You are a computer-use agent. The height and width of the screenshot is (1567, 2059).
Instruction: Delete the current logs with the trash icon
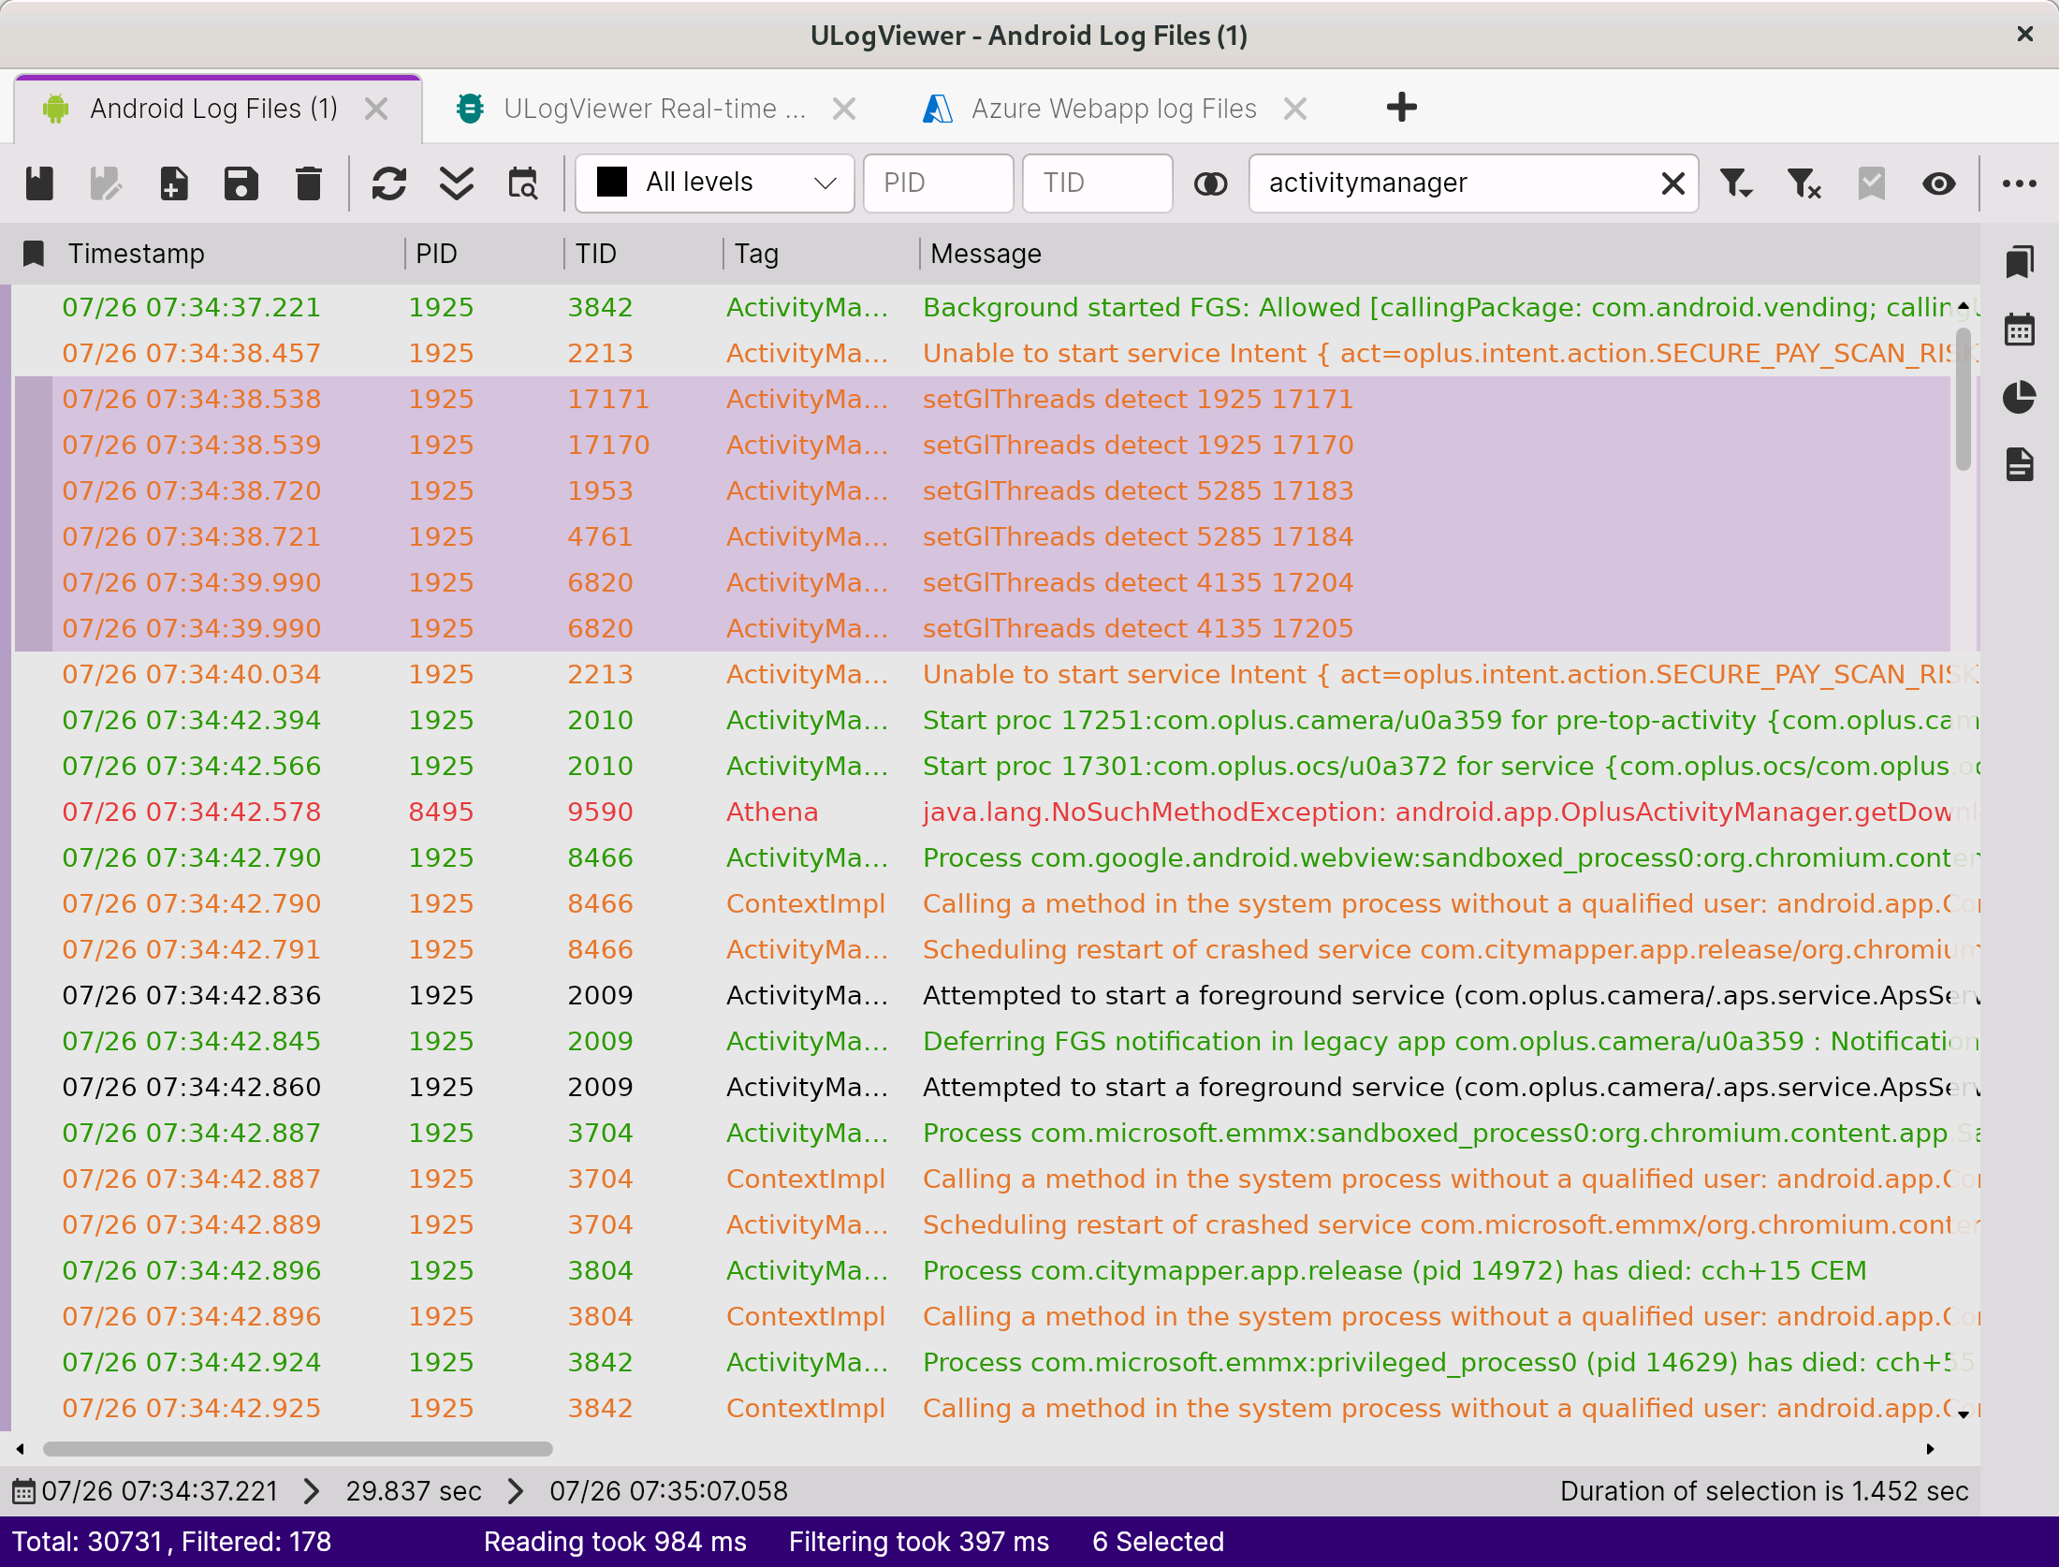309,183
